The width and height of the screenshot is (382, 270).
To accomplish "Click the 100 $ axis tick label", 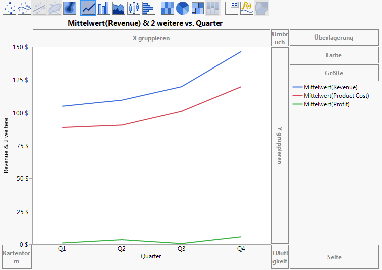I will (x=20, y=113).
